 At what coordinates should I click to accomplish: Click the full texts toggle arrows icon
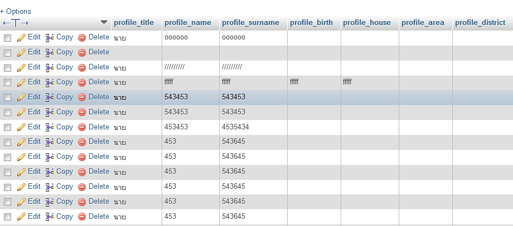[16, 23]
